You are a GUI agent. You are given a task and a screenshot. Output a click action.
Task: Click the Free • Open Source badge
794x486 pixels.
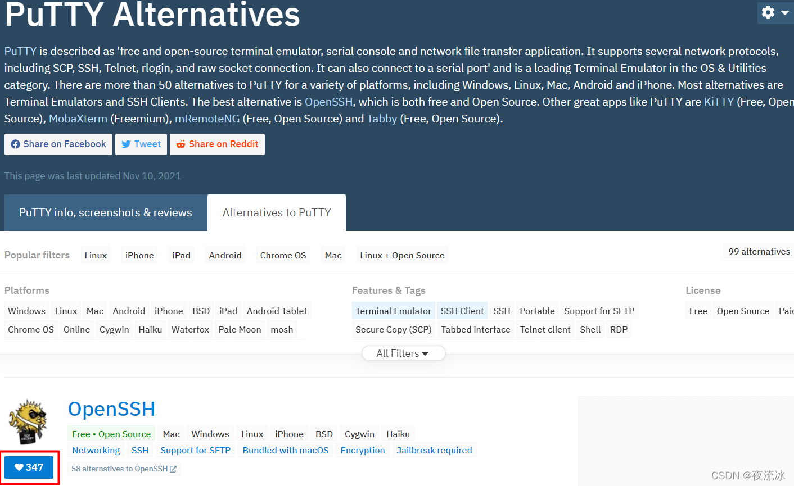coord(111,434)
